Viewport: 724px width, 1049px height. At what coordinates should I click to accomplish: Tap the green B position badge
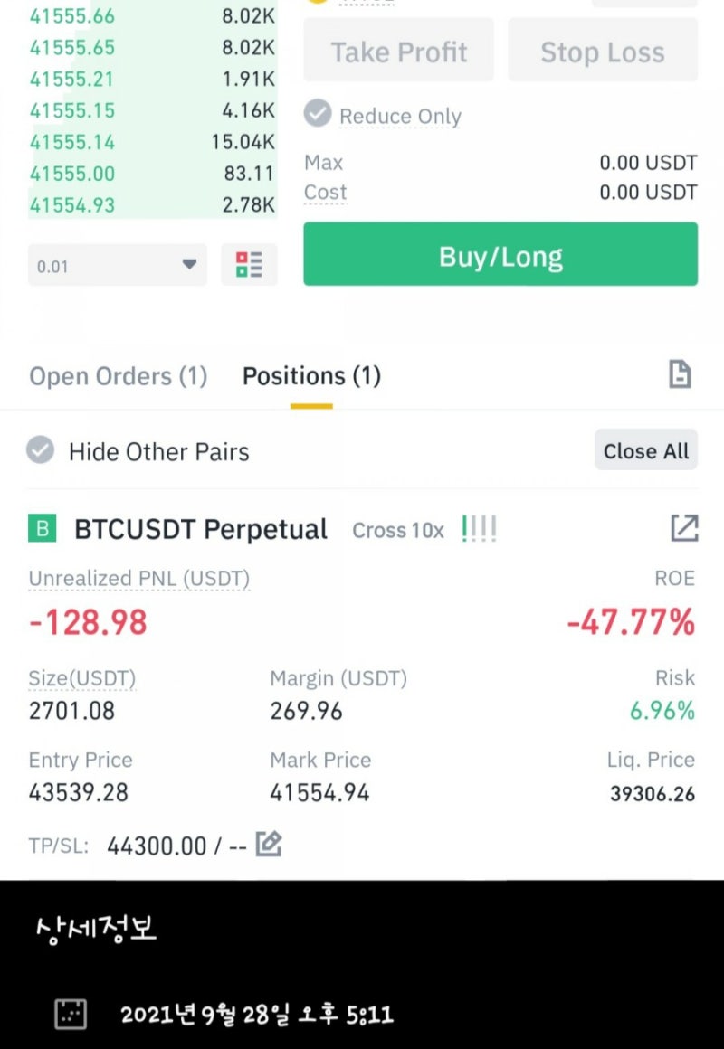[43, 528]
